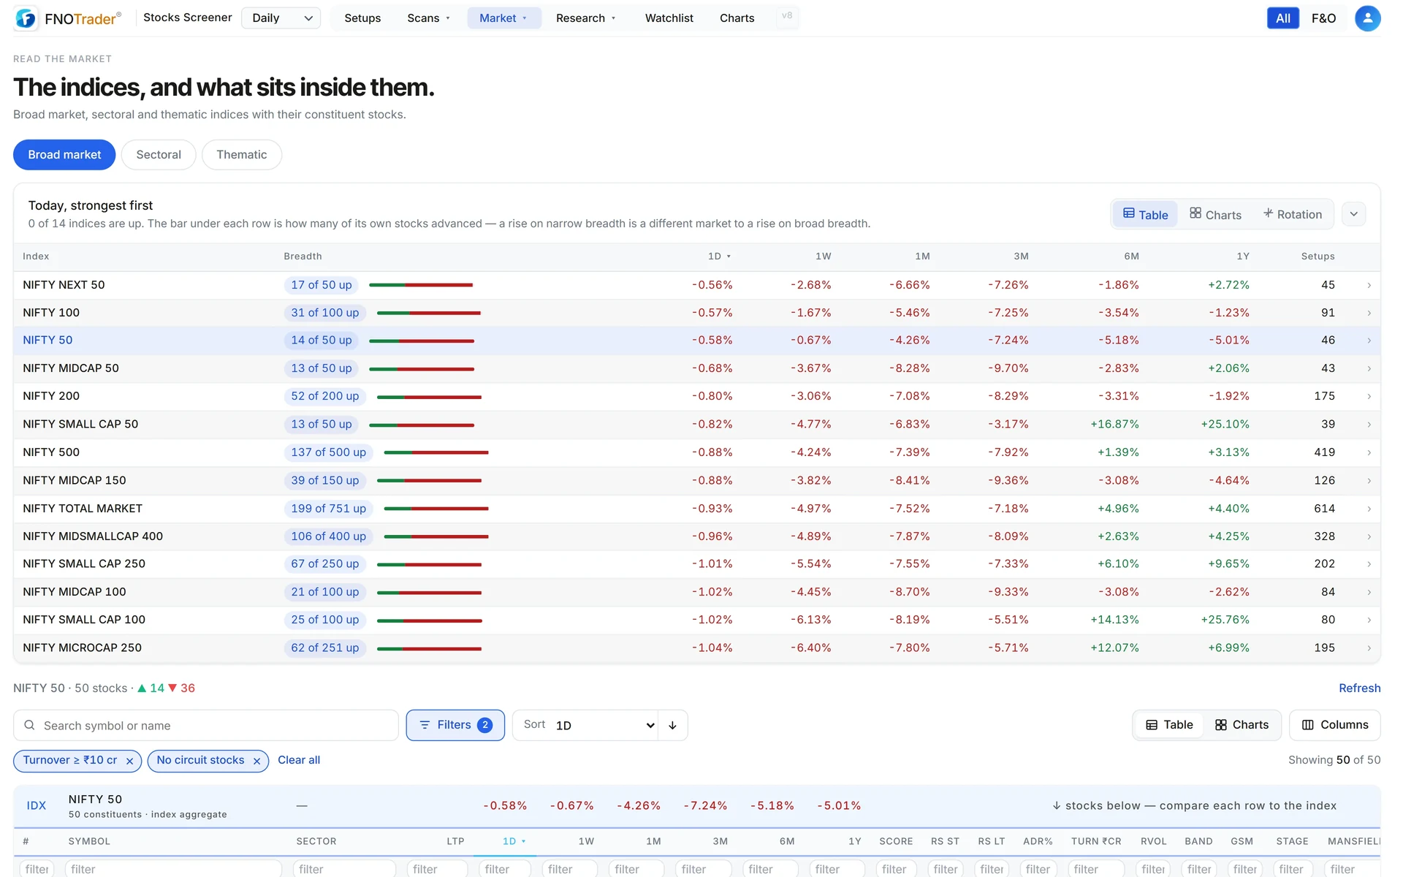The width and height of the screenshot is (1403, 877).
Task: Select the F&O segment toggle
Action: point(1323,18)
